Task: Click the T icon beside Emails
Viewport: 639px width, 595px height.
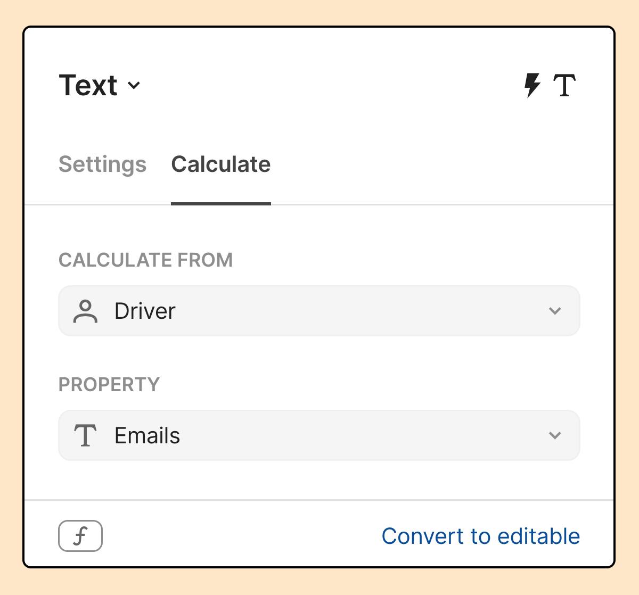Action: point(85,436)
